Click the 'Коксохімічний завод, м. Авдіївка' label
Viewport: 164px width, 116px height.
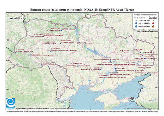tap(125, 64)
